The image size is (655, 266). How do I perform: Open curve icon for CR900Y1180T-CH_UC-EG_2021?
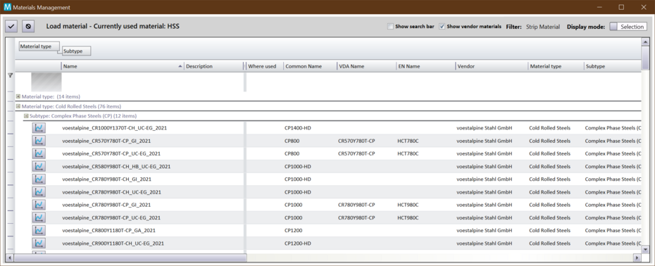(39, 243)
